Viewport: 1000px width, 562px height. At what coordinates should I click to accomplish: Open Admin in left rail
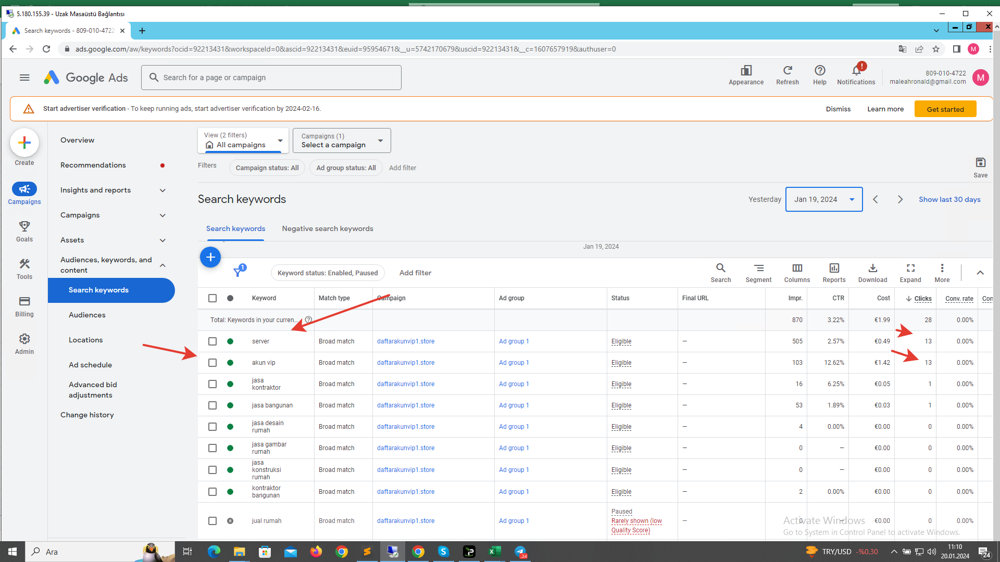pos(24,344)
